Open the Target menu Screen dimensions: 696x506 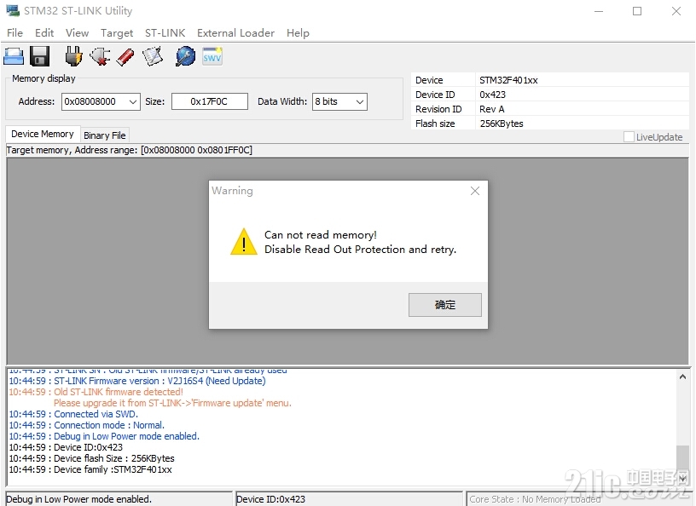point(117,33)
